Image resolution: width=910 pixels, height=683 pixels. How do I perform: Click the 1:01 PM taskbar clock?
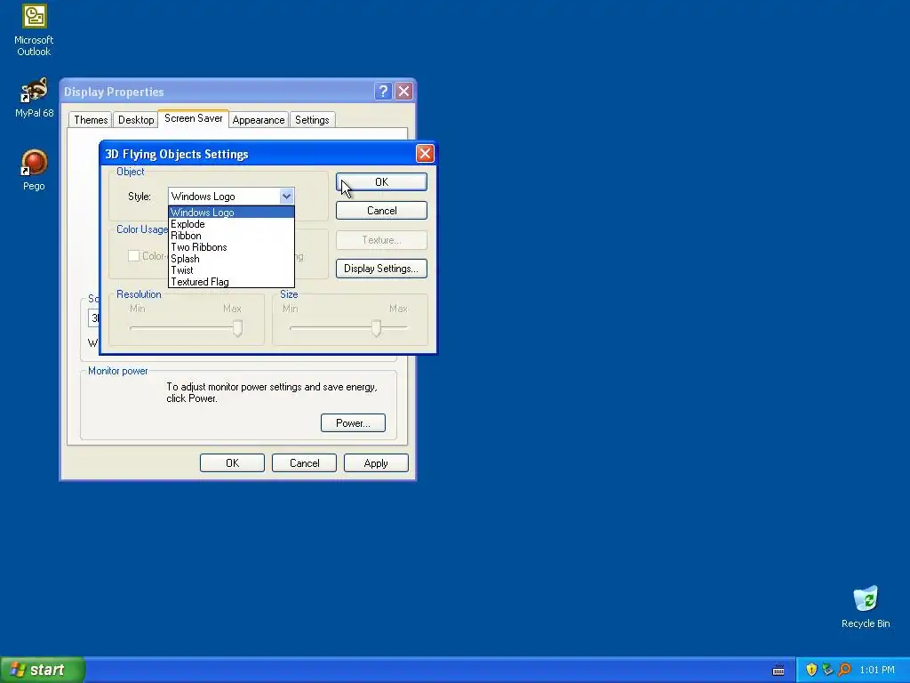coord(877,670)
